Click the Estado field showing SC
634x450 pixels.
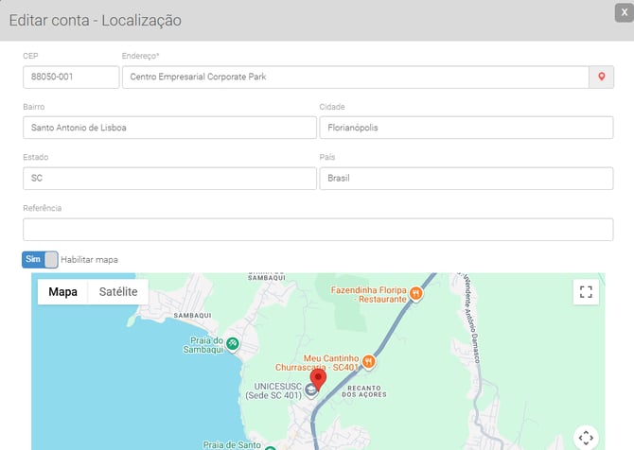pos(169,179)
